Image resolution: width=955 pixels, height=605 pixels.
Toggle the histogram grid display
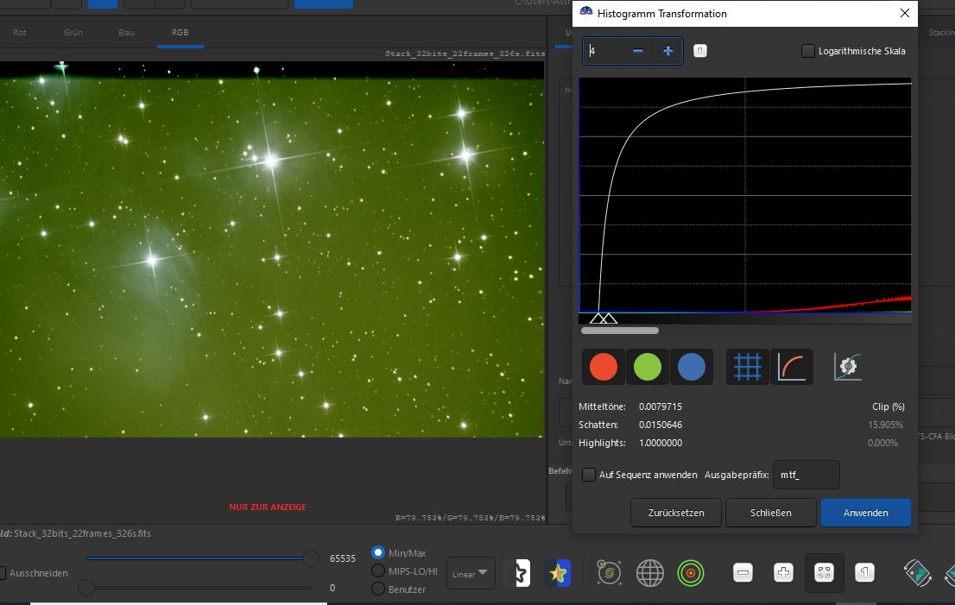click(747, 367)
